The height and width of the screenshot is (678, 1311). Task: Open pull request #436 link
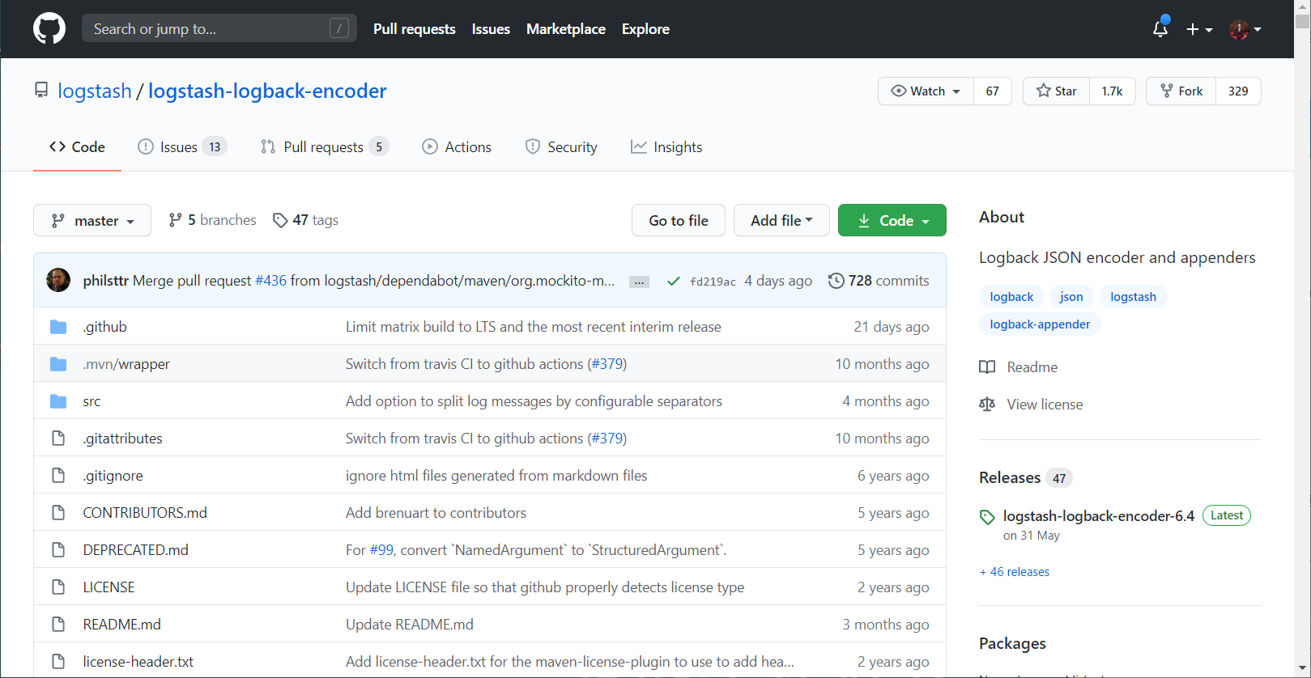click(270, 281)
